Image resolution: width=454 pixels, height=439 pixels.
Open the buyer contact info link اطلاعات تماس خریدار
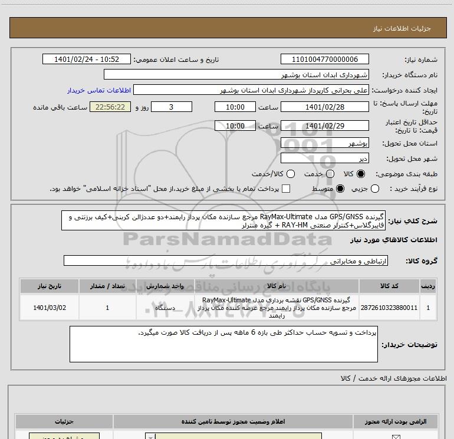click(x=99, y=90)
